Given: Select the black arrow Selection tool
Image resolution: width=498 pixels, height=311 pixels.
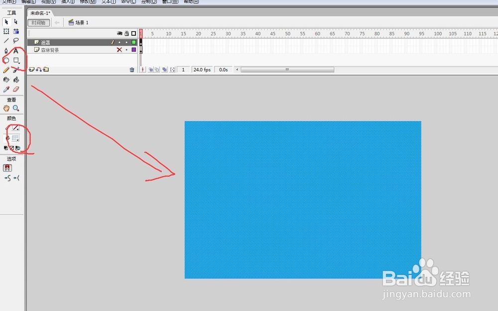Looking at the screenshot, I should (x=6, y=22).
